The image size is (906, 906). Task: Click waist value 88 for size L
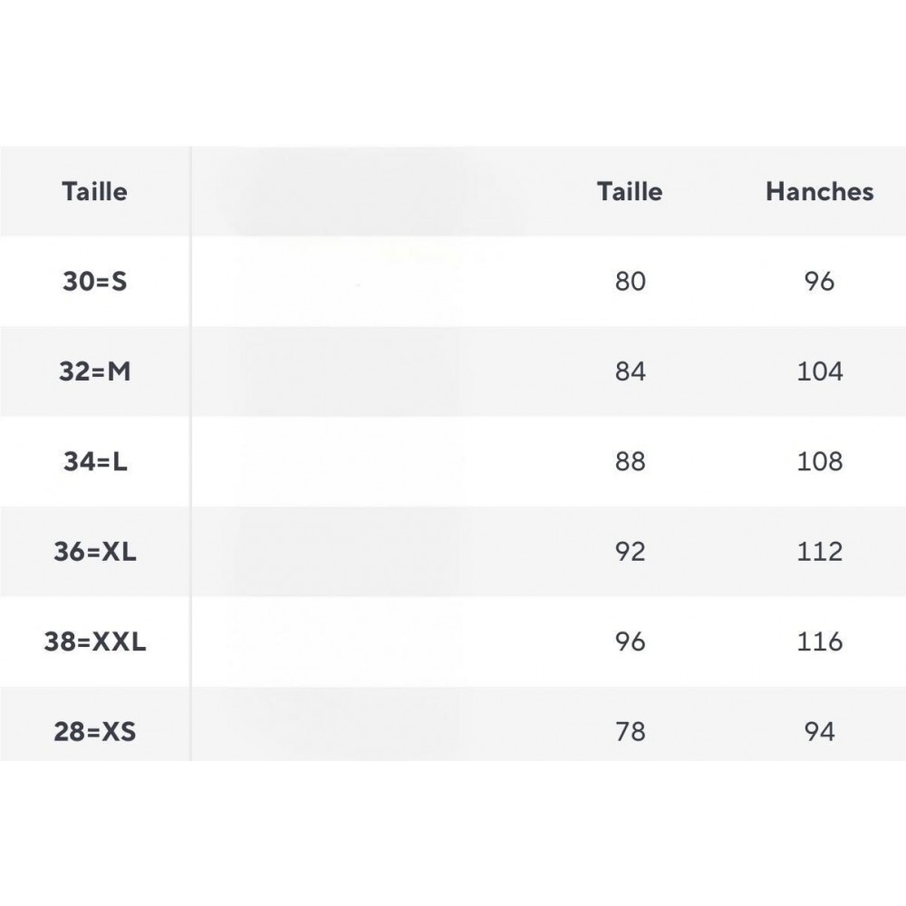[x=630, y=461]
